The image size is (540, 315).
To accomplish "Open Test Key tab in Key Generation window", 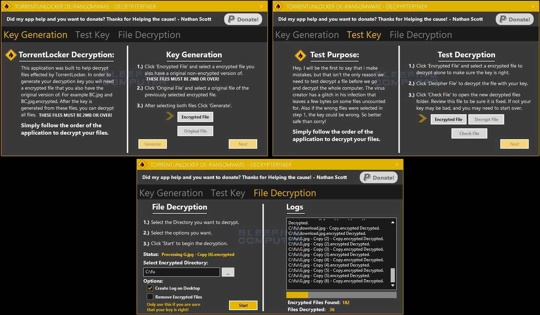I will [92, 35].
